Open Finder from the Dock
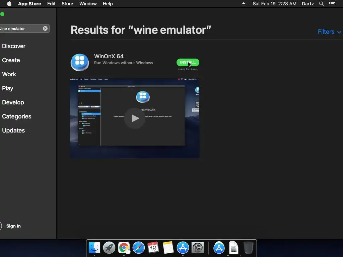Image resolution: width=343 pixels, height=257 pixels. [x=94, y=248]
